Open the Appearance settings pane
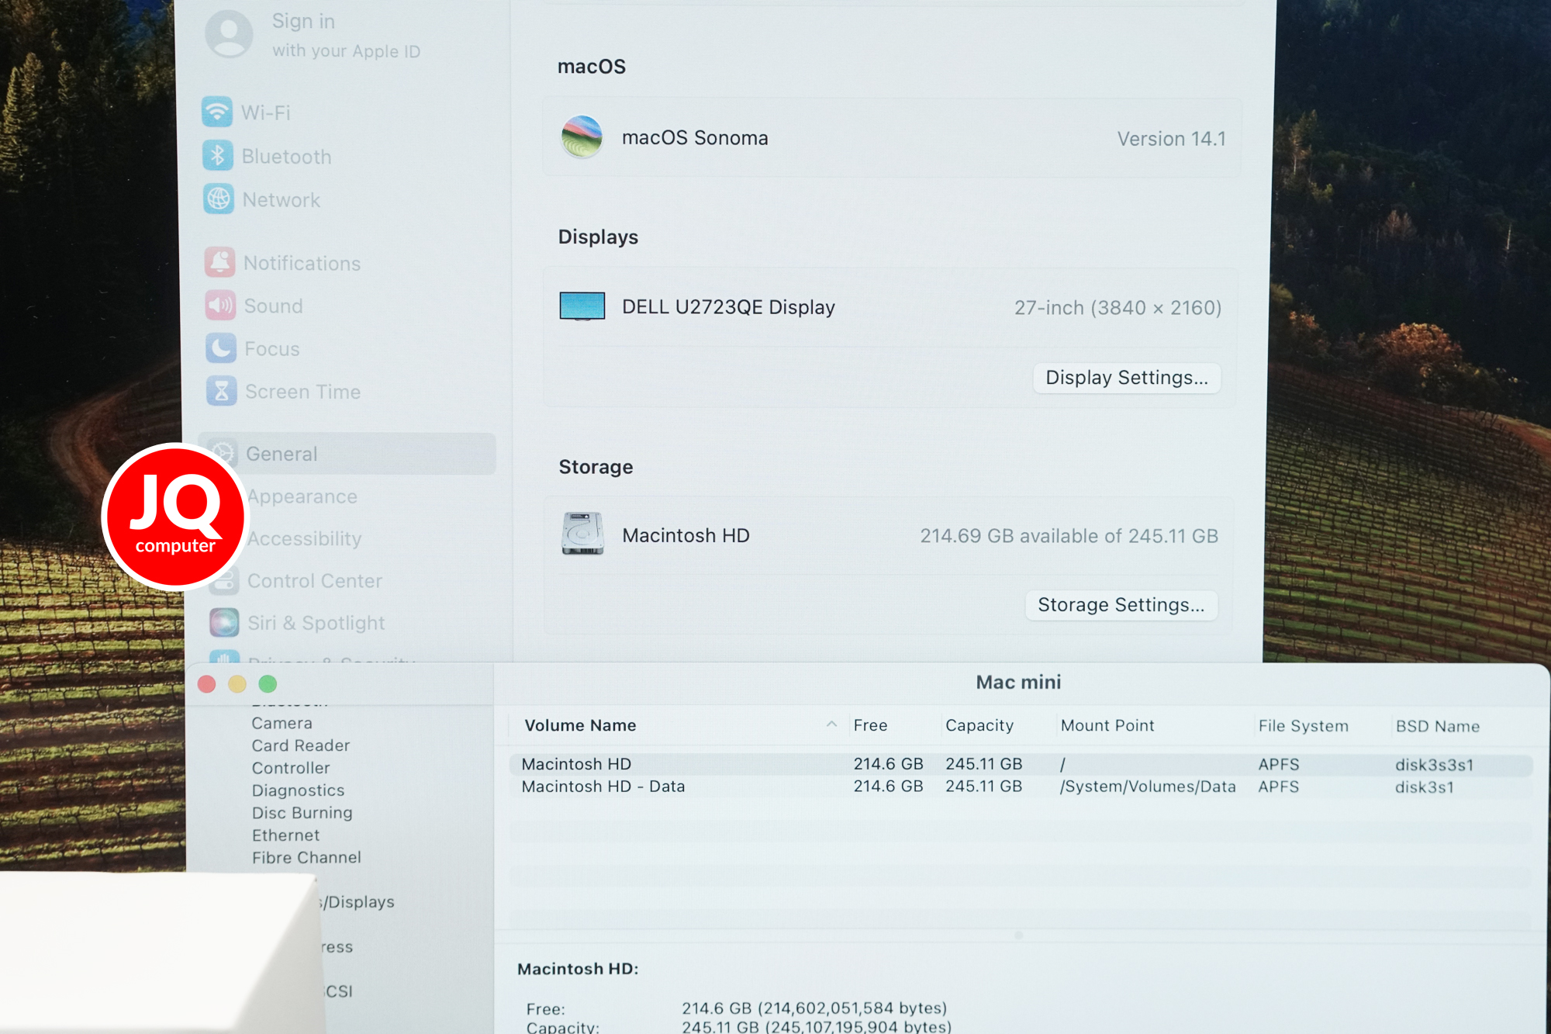 coord(302,496)
